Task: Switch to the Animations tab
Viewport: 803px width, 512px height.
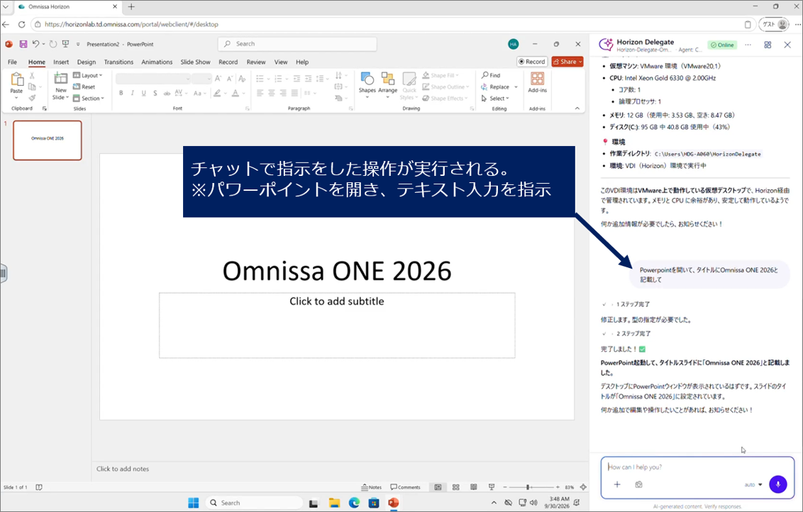Action: pos(157,62)
